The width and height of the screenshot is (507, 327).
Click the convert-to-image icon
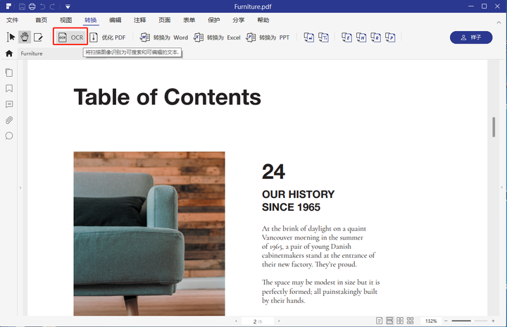click(309, 37)
